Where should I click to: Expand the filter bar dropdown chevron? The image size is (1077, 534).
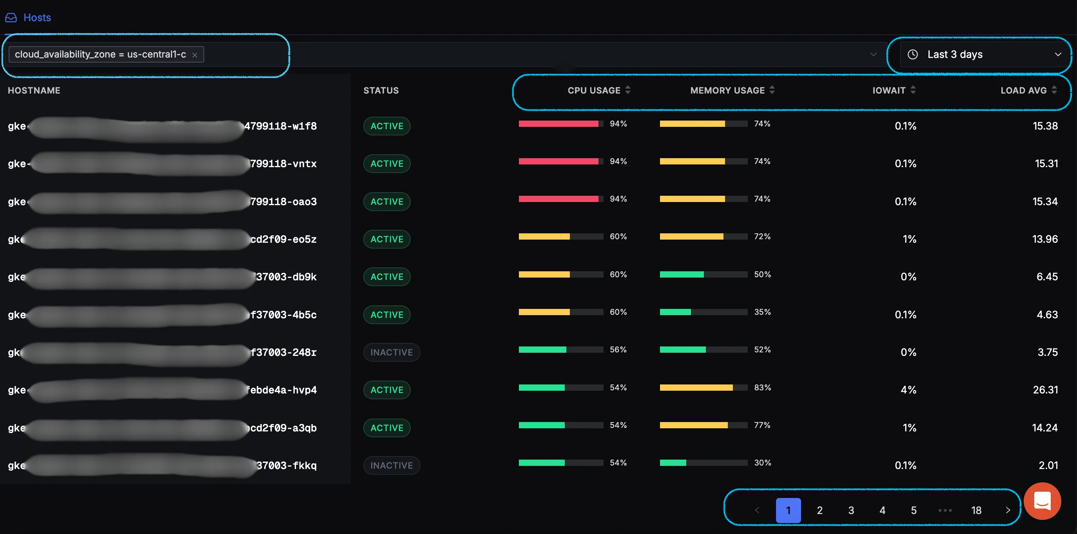[x=873, y=54]
